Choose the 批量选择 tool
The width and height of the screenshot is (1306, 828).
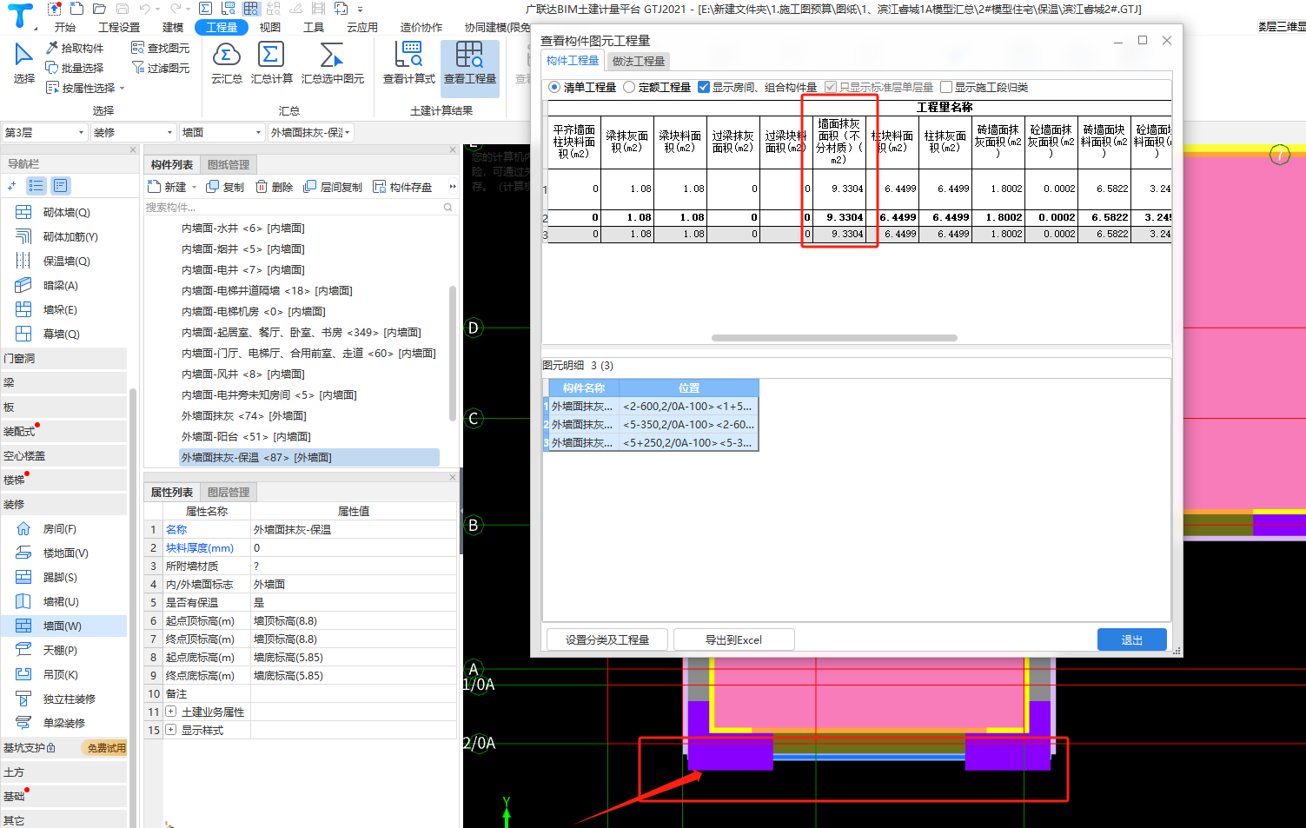point(75,68)
